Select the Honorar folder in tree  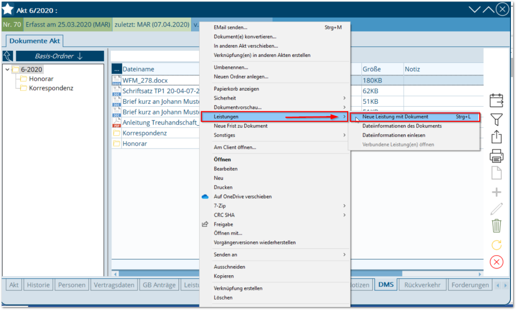coord(41,79)
